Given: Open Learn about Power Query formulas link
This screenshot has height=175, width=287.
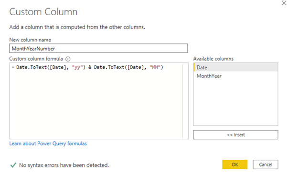Looking at the screenshot, I should point(48,144).
